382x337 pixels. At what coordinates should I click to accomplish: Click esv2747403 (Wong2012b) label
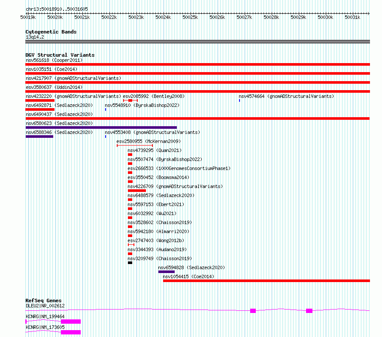click(156, 240)
